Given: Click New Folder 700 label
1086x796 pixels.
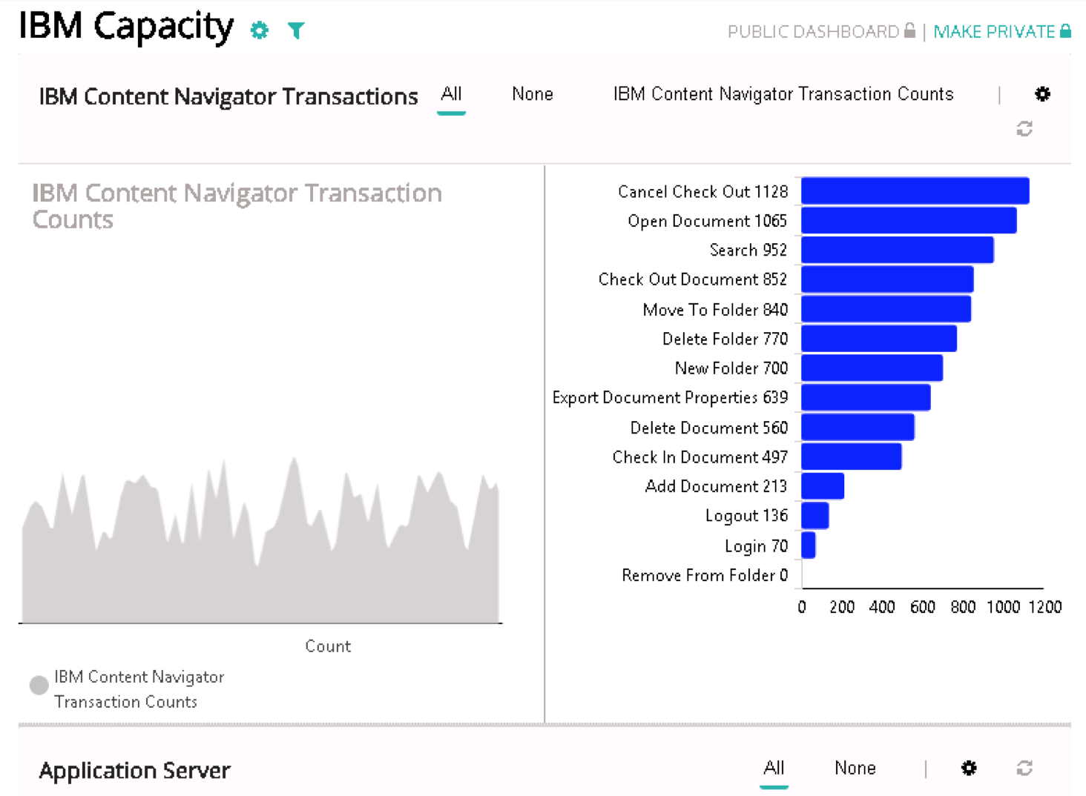Looking at the screenshot, I should [731, 368].
